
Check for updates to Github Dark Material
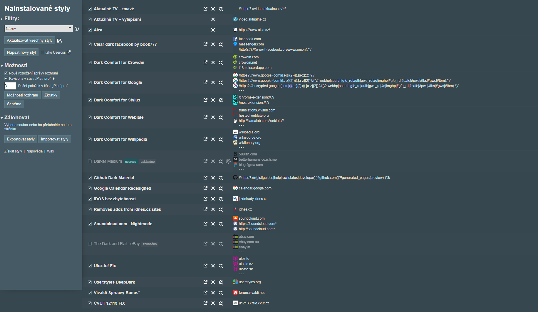point(221,178)
